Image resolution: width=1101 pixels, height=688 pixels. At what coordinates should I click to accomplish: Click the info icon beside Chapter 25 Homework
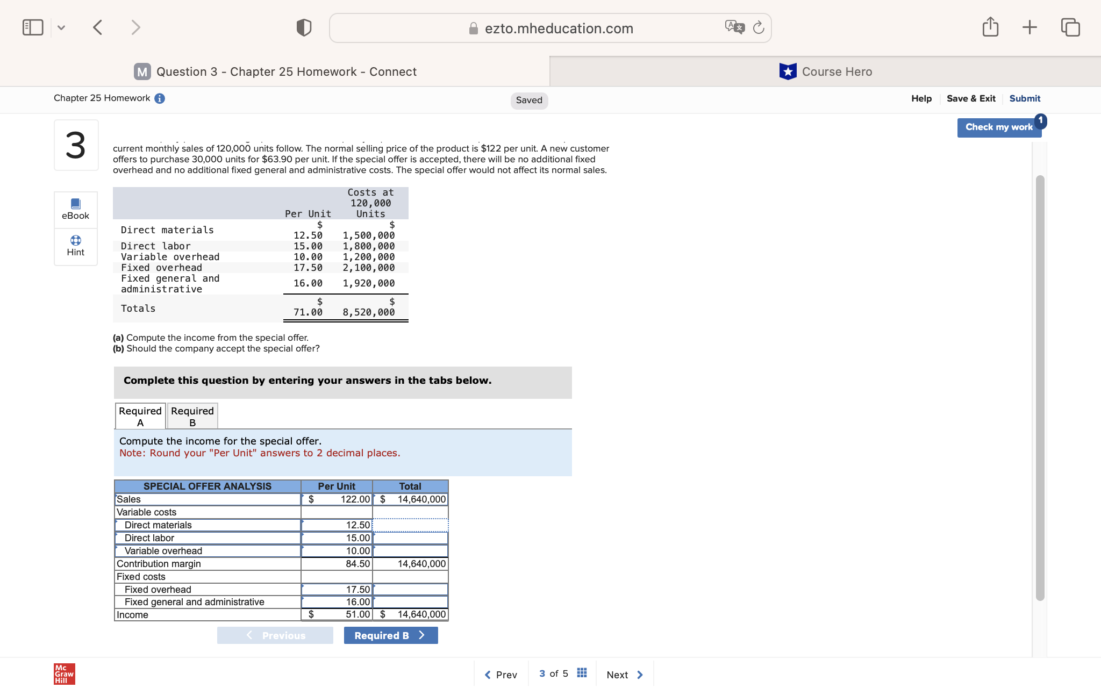tap(159, 98)
